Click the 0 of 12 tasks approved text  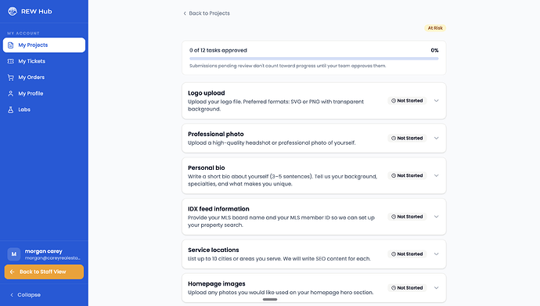218,50
